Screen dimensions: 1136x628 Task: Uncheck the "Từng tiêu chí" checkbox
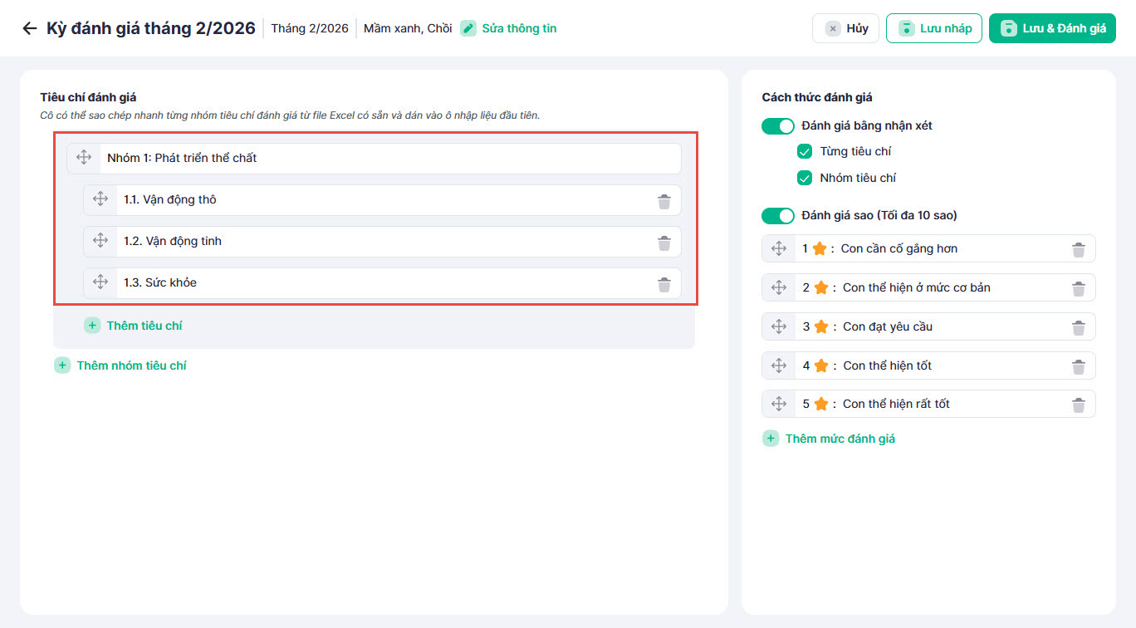804,151
